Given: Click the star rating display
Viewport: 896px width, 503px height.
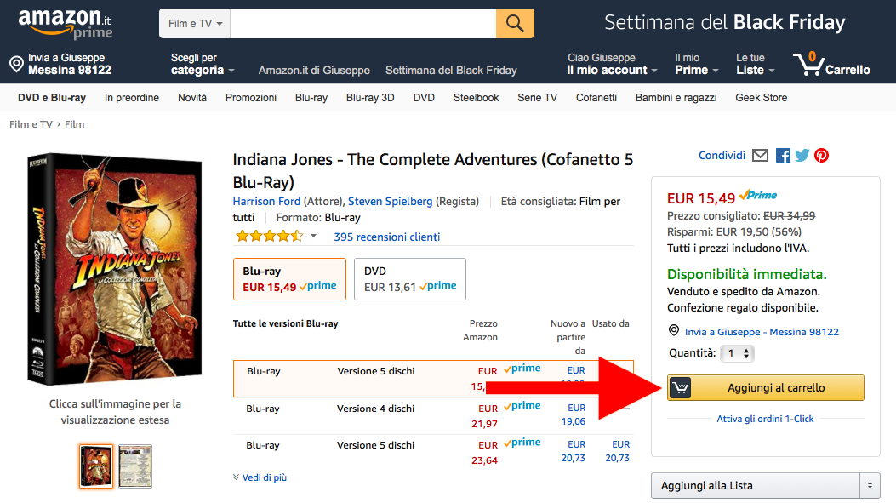Looking at the screenshot, I should [270, 236].
